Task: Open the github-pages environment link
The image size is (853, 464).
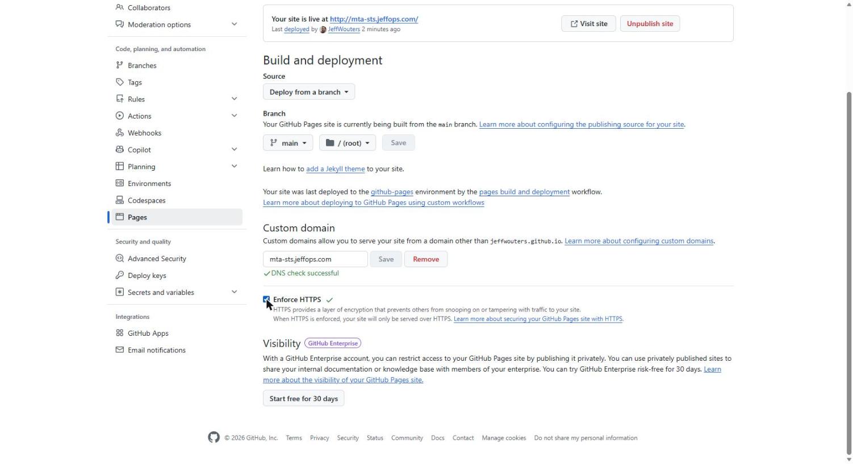Action: (x=392, y=192)
